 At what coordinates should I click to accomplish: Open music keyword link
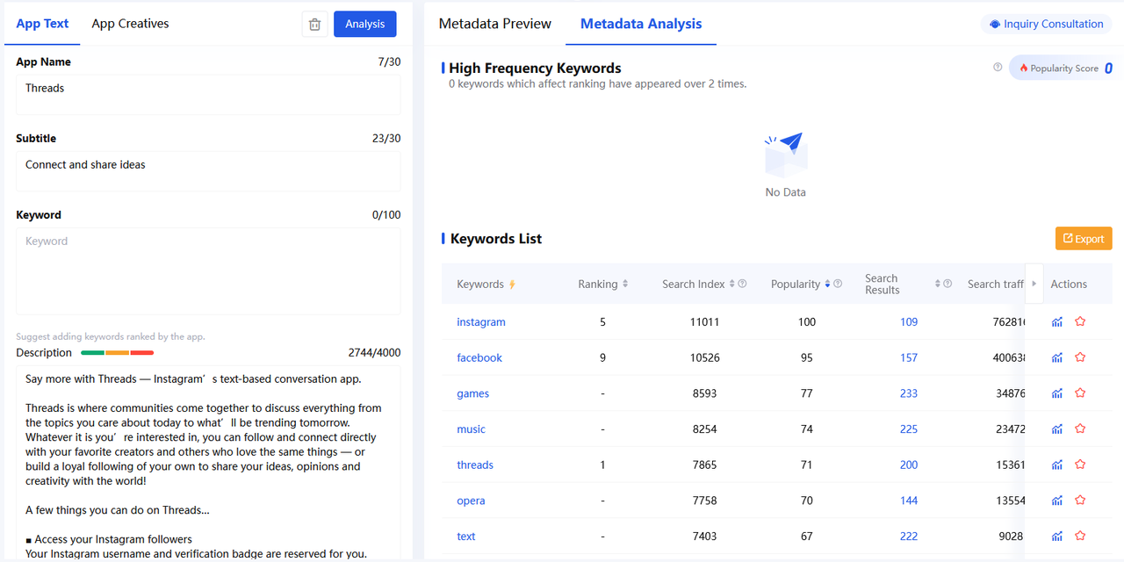[x=472, y=429]
